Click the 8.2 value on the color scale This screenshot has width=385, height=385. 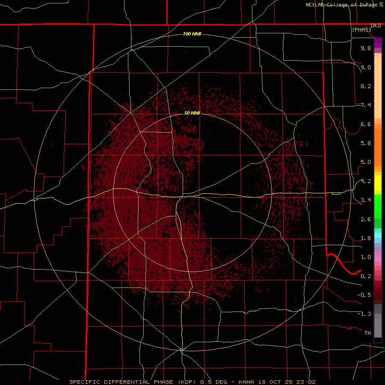point(366,86)
